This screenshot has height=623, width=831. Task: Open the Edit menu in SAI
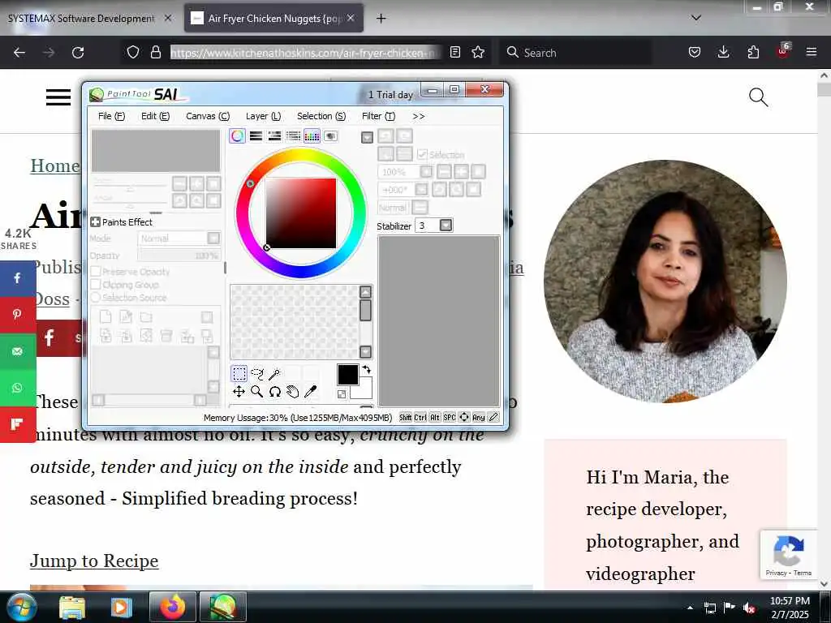155,116
